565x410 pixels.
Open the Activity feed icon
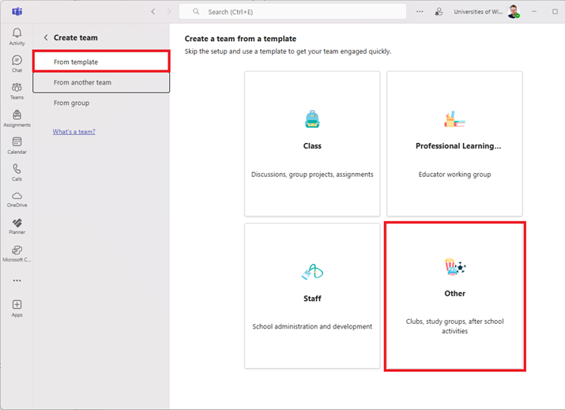[x=17, y=36]
